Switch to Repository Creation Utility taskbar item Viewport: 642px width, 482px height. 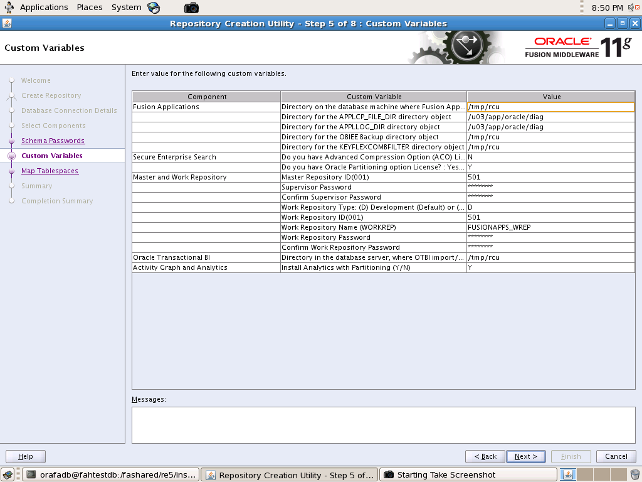pyautogui.click(x=290, y=475)
